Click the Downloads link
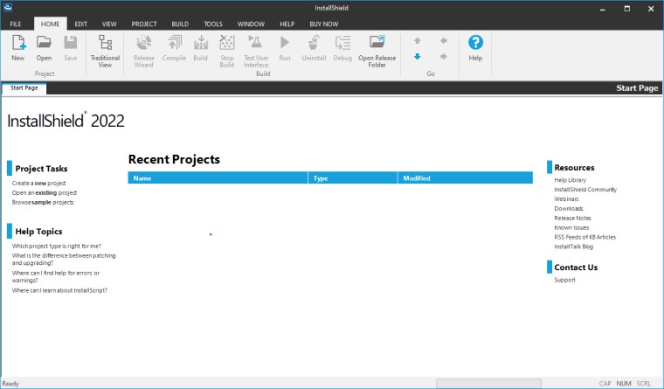The image size is (664, 389). pyautogui.click(x=569, y=209)
